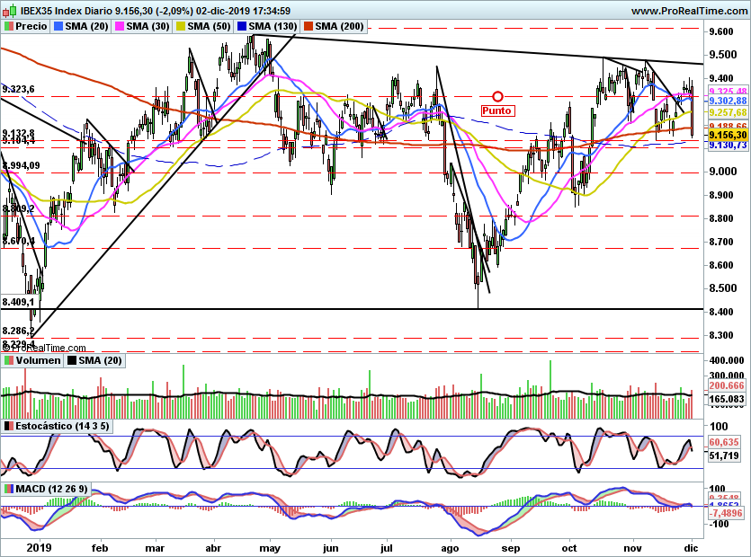
Task: Click the level label 8.994,09
Action: tap(21, 166)
